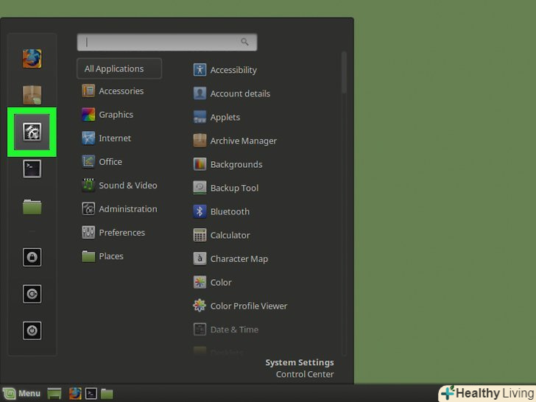Launch Calculator from the application list
This screenshot has height=402, width=536.
tap(230, 235)
